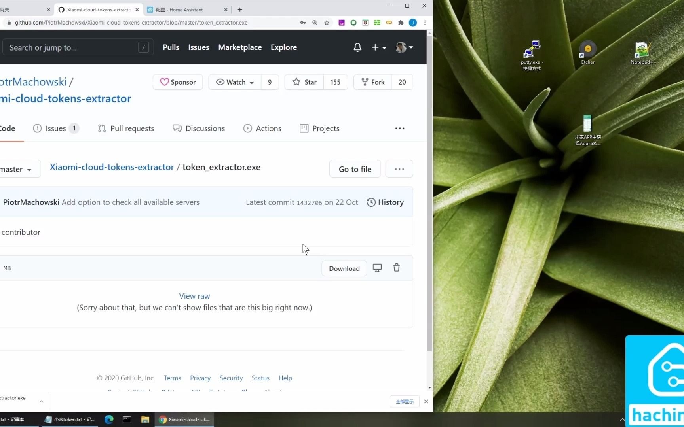This screenshot has height=427, width=684.
Task: Download token_extractor.exe
Action: pyautogui.click(x=344, y=268)
